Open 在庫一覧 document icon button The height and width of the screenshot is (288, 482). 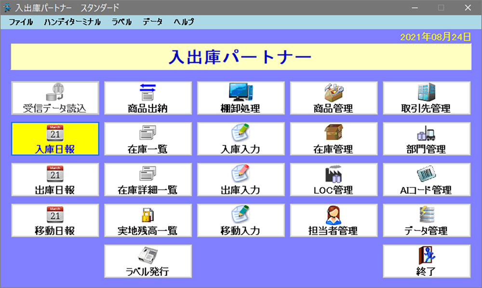148,139
